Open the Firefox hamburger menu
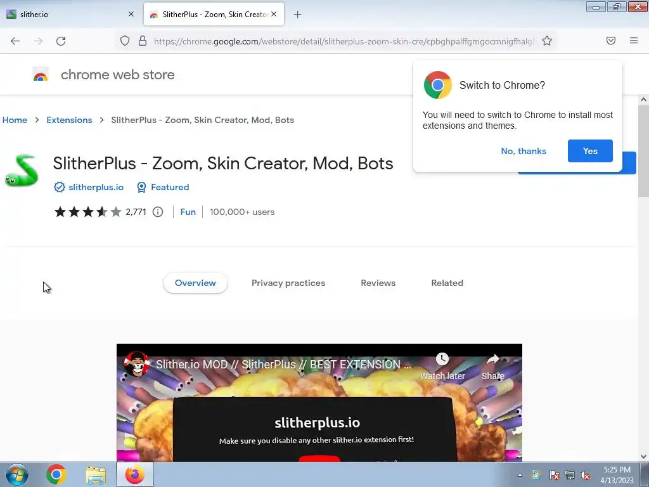The height and width of the screenshot is (487, 649). click(x=634, y=41)
